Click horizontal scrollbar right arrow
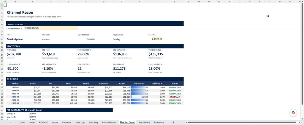Screen dimensions: 304x125 click(300, 123)
